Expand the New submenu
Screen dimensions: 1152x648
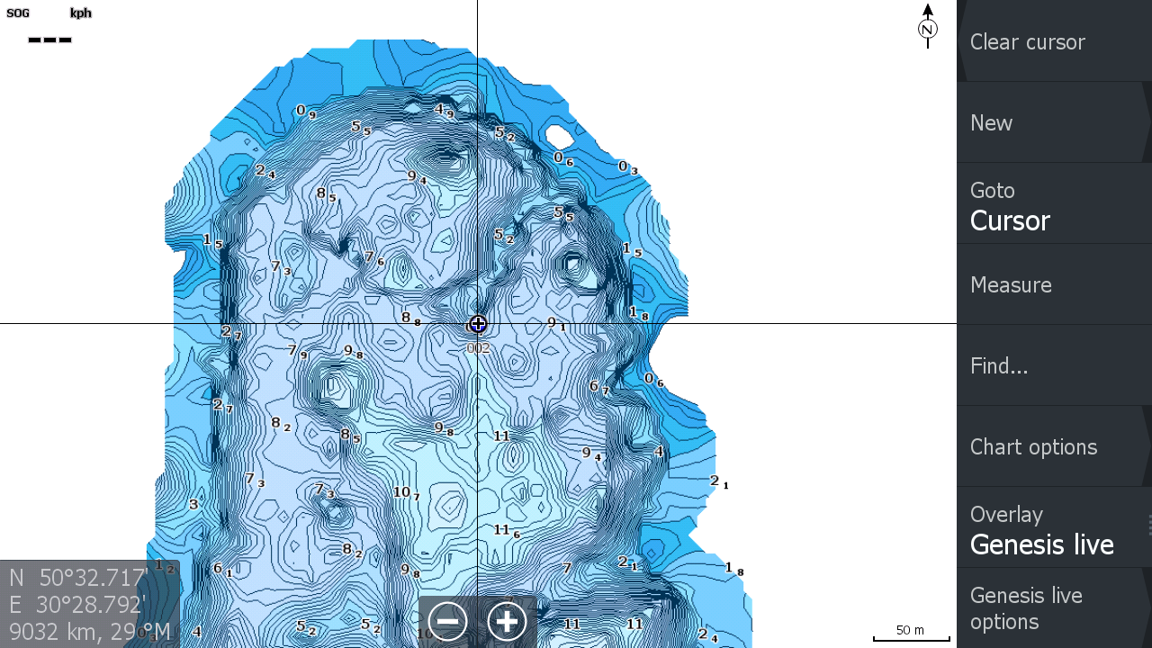pyautogui.click(x=1053, y=122)
